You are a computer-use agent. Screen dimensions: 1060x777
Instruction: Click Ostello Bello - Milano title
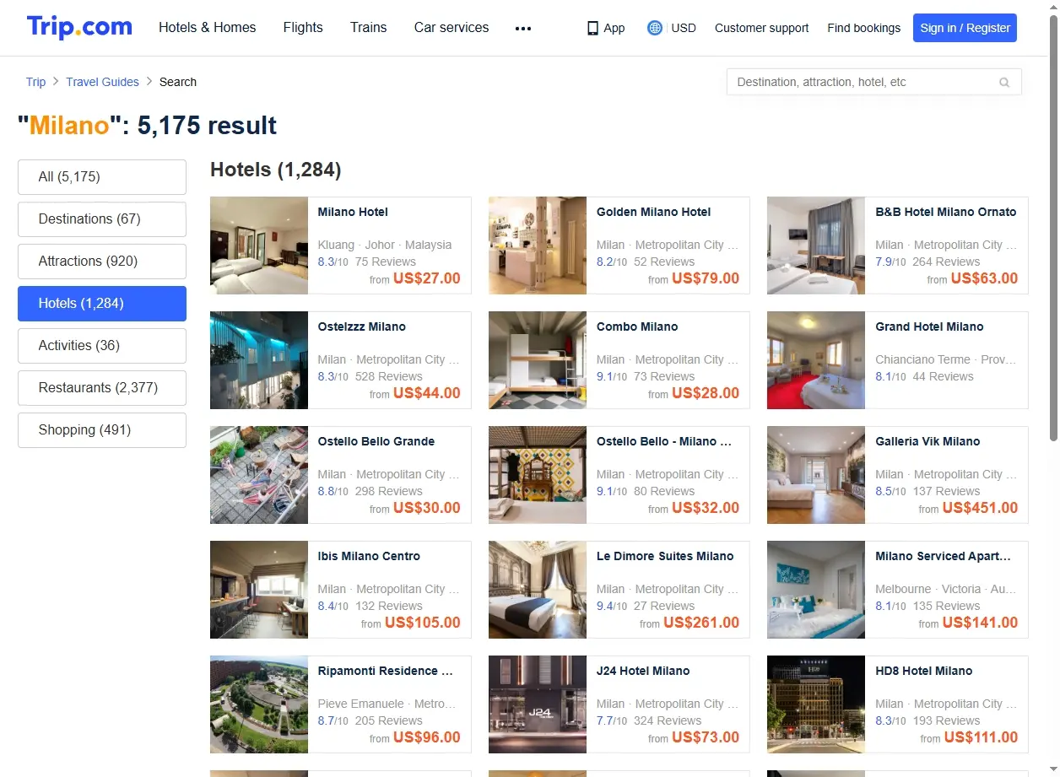point(663,441)
